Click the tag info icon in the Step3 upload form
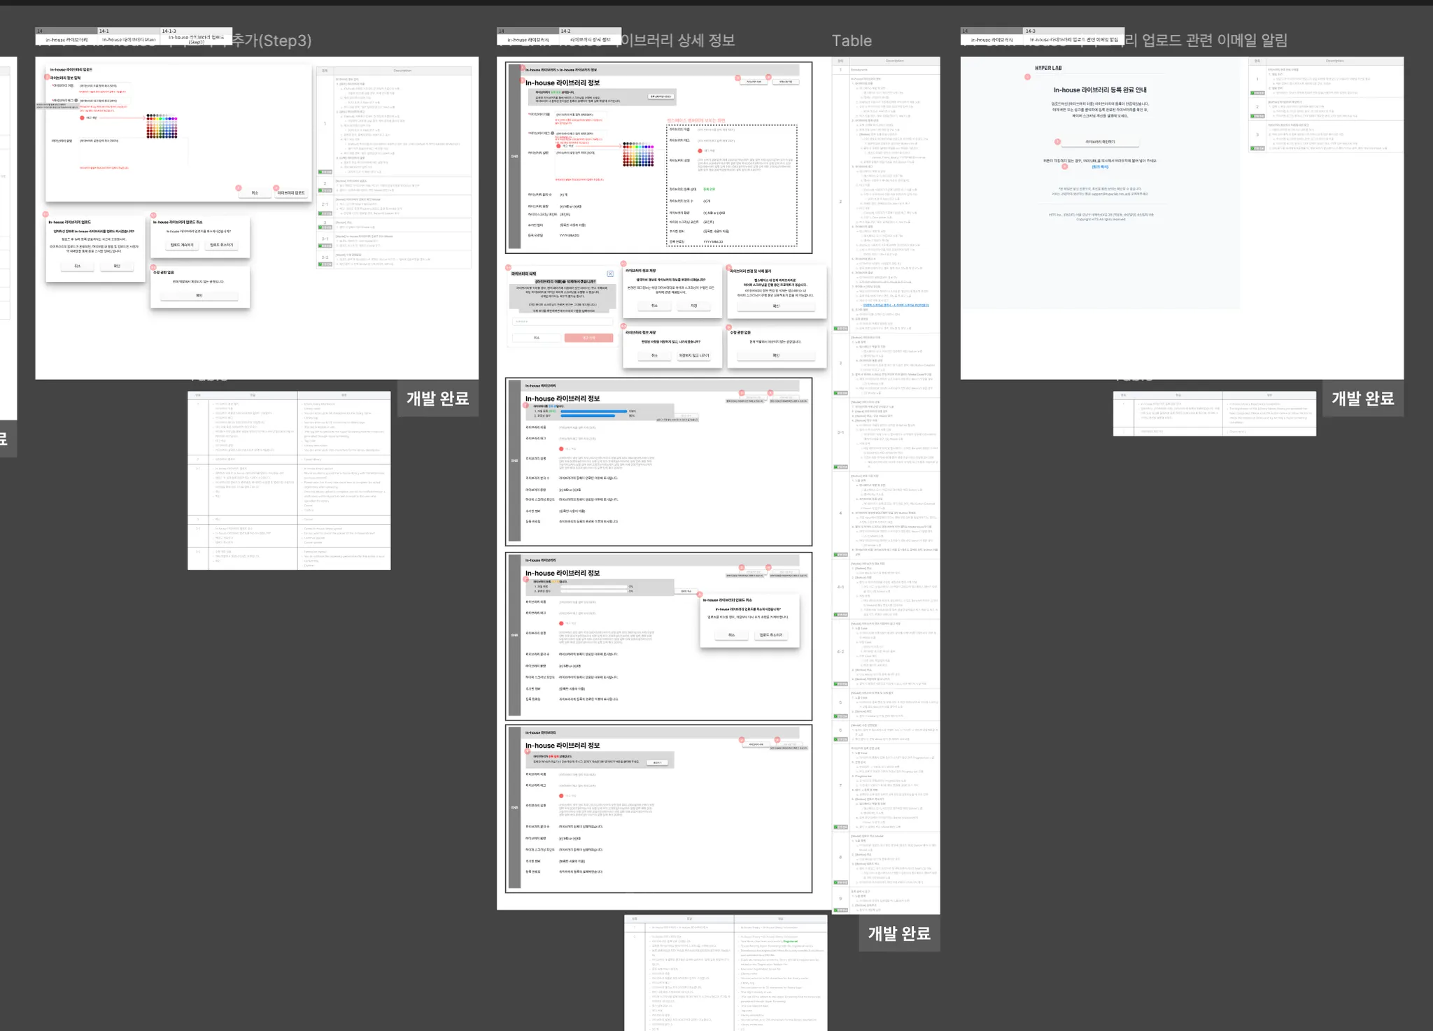 76,101
